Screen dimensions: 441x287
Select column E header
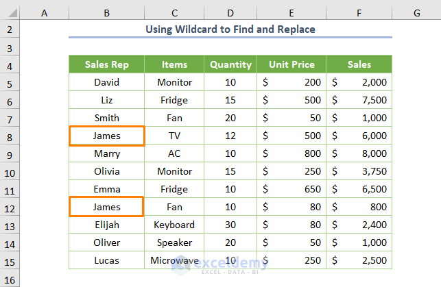click(291, 12)
